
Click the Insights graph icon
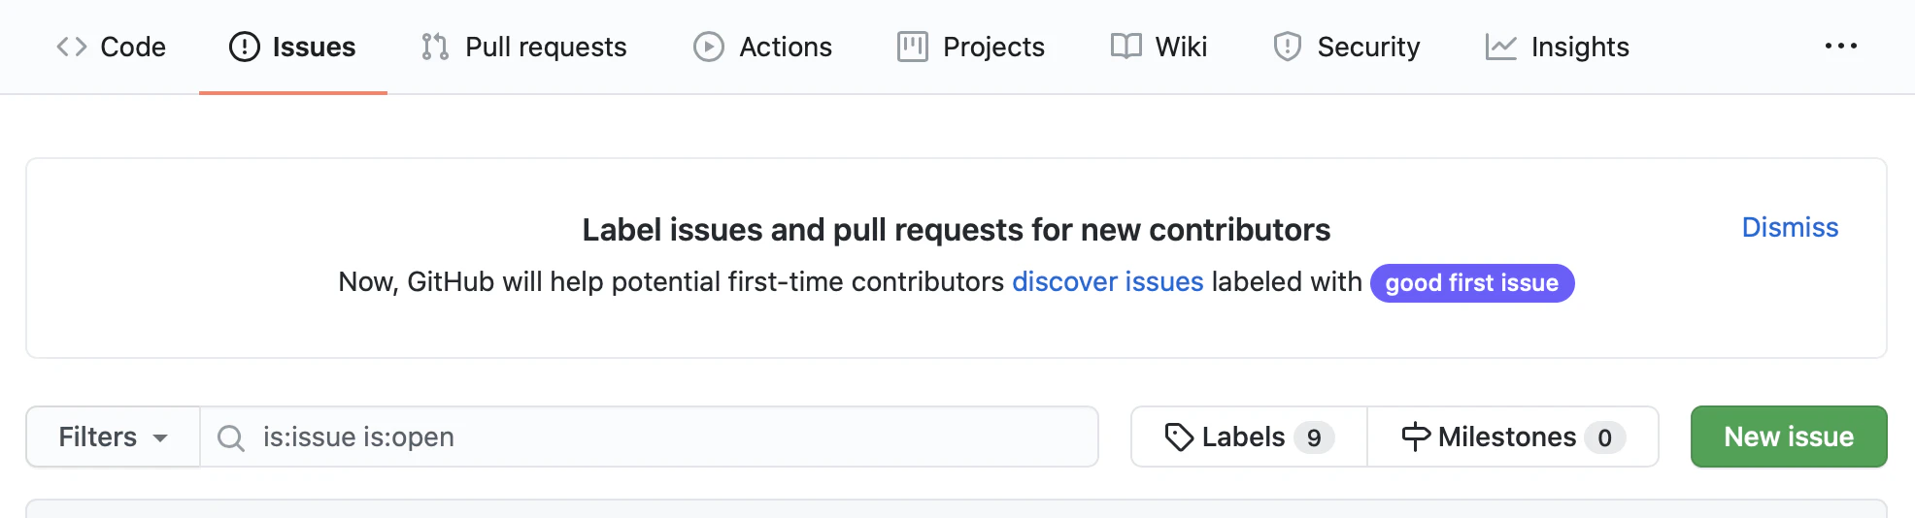(1501, 47)
